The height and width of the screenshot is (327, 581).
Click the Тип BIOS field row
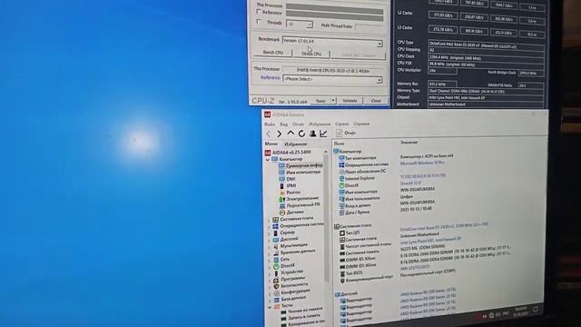click(x=351, y=273)
